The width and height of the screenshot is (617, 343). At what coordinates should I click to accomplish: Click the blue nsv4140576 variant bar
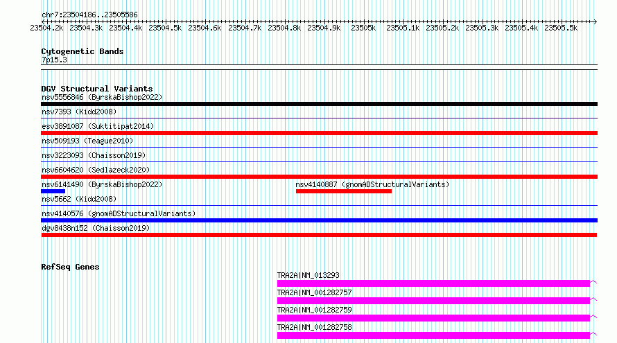(x=319, y=220)
